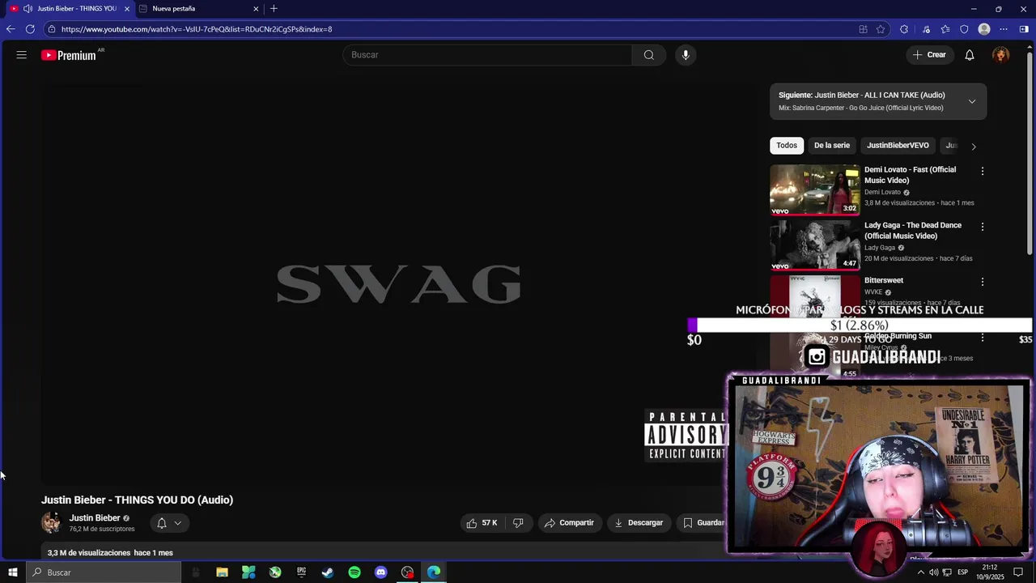Screen dimensions: 1036x583
Task: Expand the Siguiente playlist panel chevron
Action: [x=972, y=101]
